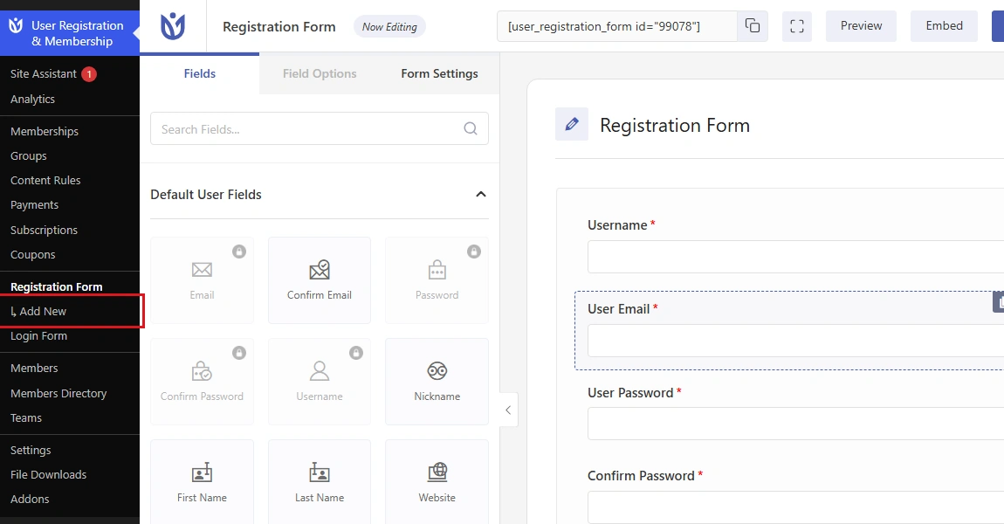Open Site Assistant menu item
This screenshot has height=524, width=1004.
click(44, 74)
